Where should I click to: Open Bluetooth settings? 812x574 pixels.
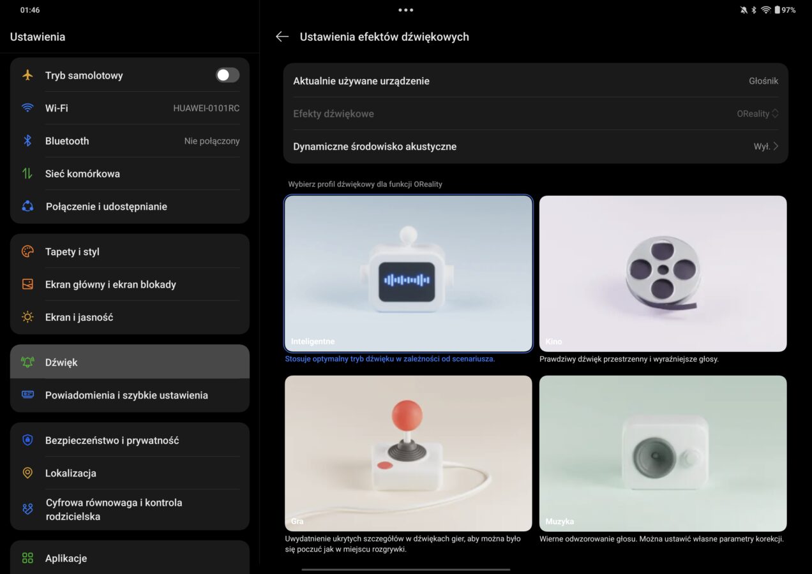130,141
